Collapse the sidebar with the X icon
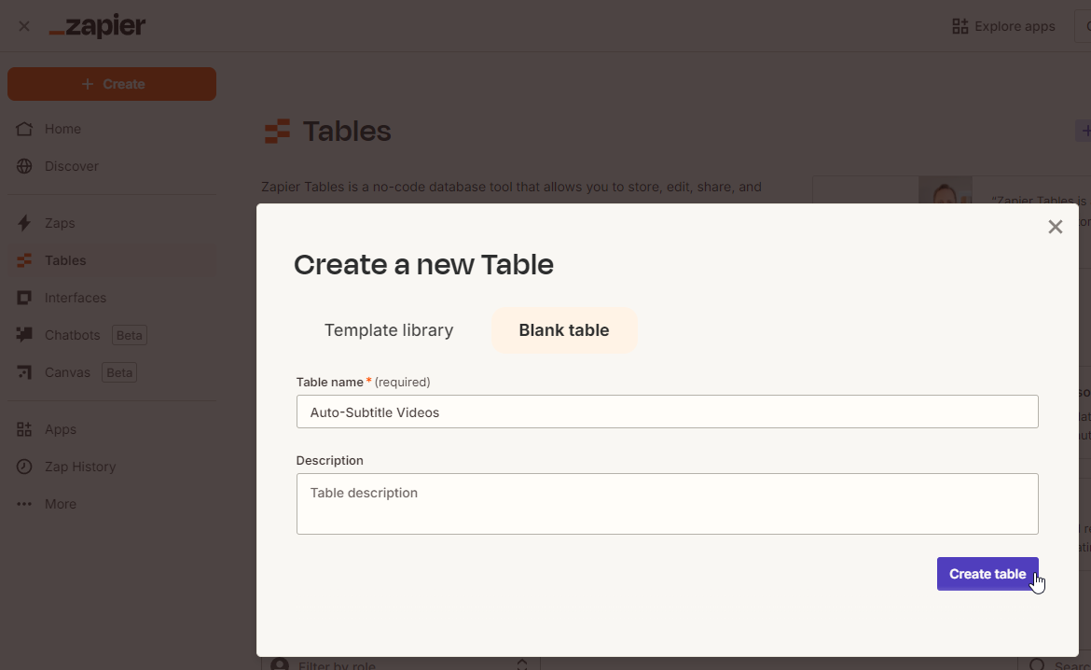Screen dimensions: 1091x670 coord(24,26)
